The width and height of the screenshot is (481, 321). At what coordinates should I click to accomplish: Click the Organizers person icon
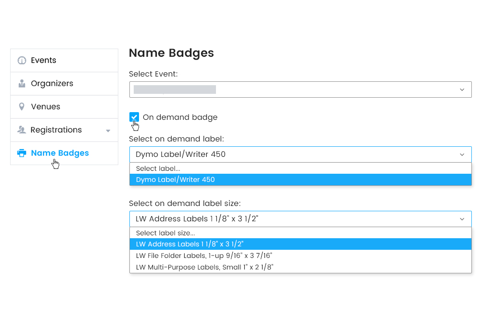coord(22,84)
